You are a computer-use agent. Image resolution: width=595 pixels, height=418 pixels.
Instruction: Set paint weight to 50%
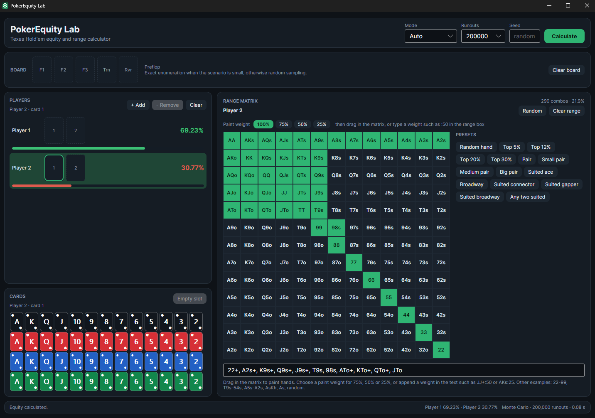pyautogui.click(x=302, y=124)
